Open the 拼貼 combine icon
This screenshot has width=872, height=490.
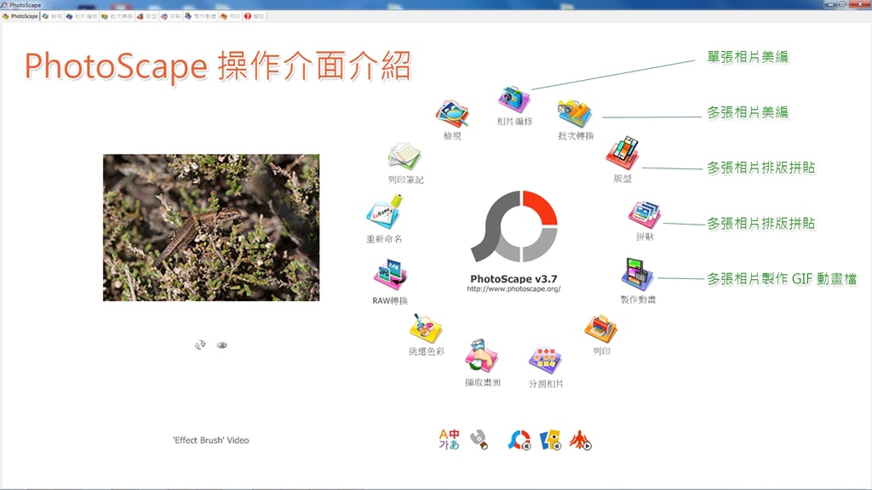pyautogui.click(x=645, y=215)
